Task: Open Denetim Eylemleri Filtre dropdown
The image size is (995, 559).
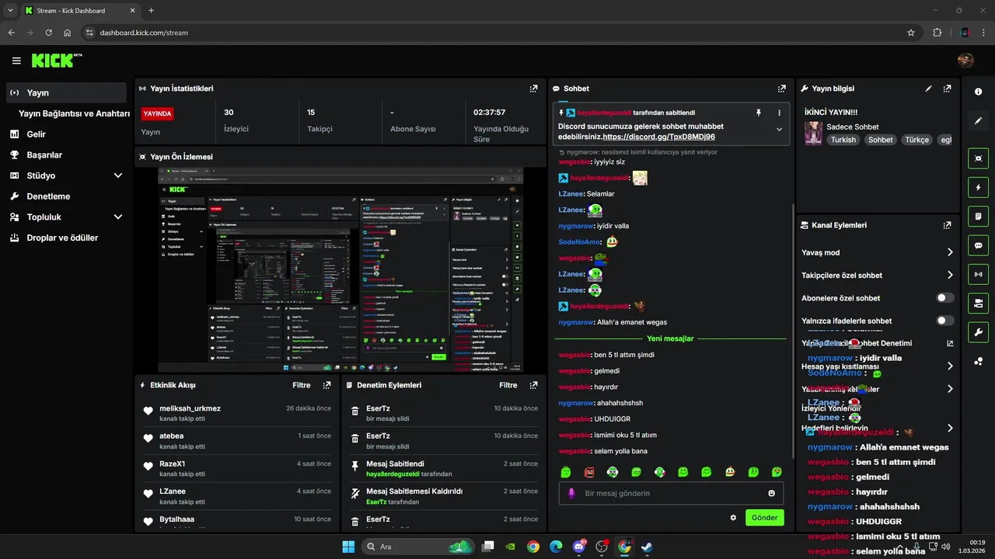Action: click(508, 385)
